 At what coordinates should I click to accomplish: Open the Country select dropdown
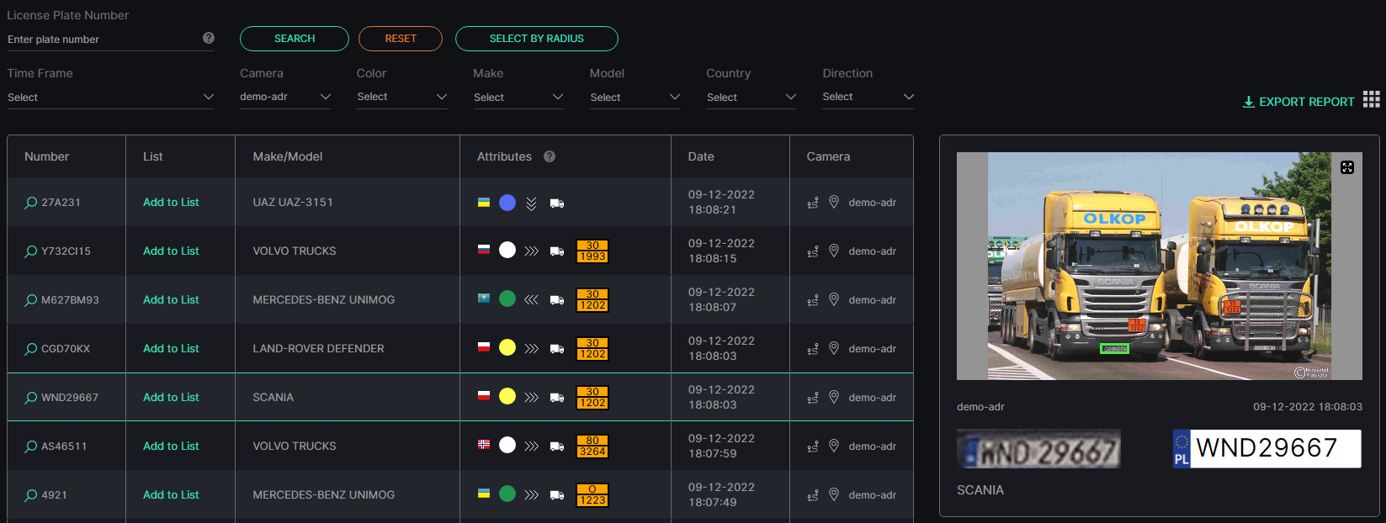coord(751,98)
